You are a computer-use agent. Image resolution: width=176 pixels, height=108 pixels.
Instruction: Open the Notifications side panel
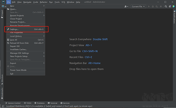coord(174,17)
